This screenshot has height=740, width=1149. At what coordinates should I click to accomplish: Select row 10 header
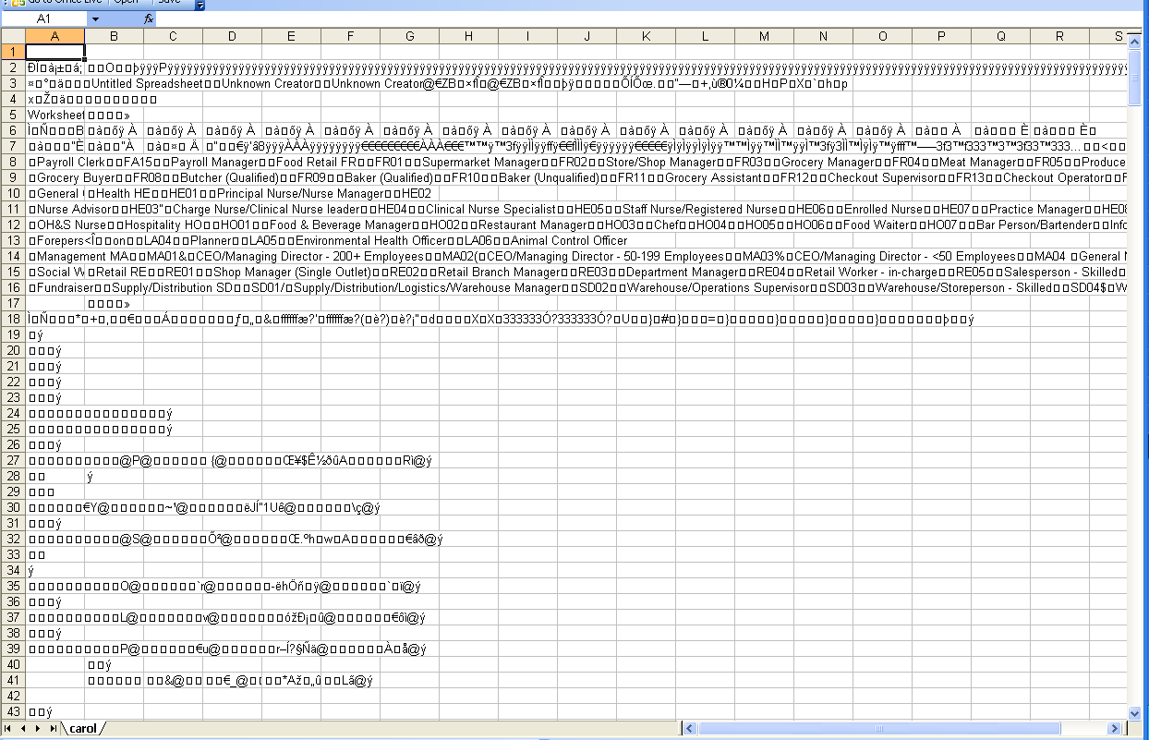[13, 193]
